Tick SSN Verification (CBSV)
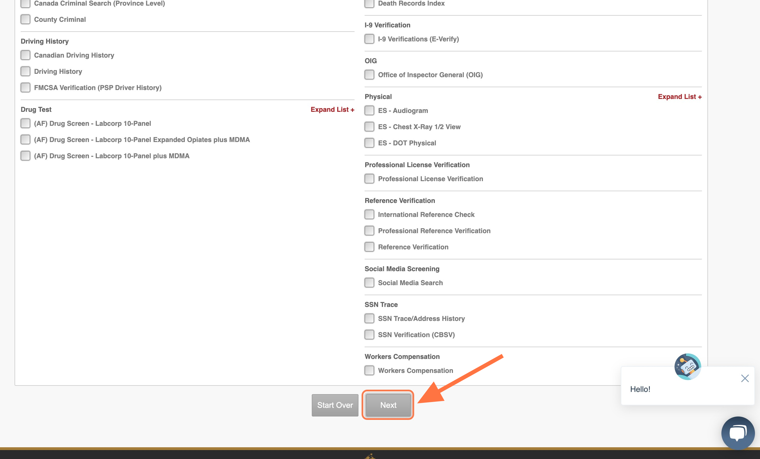Image resolution: width=760 pixels, height=459 pixels. coord(369,334)
